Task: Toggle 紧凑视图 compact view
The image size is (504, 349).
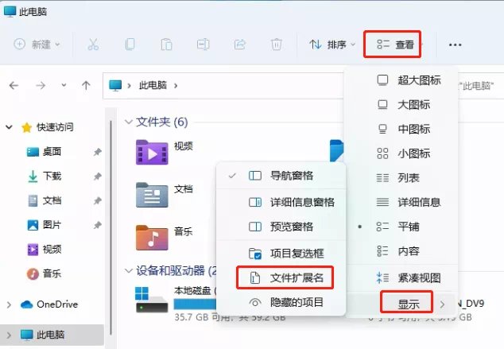Action: [x=401, y=277]
